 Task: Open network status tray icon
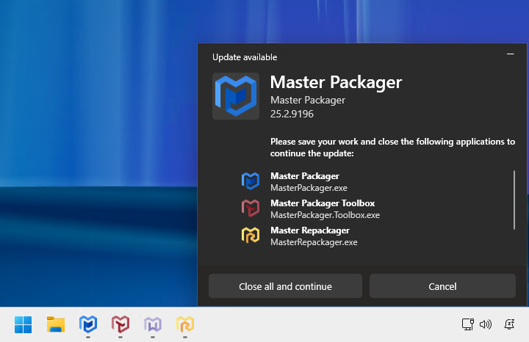point(467,324)
